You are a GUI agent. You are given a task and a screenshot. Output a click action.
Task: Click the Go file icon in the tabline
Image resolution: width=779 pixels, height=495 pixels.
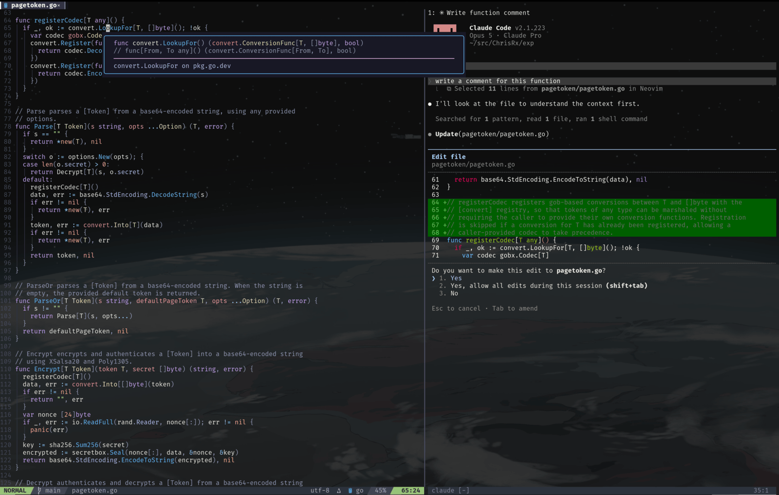pyautogui.click(x=6, y=5)
